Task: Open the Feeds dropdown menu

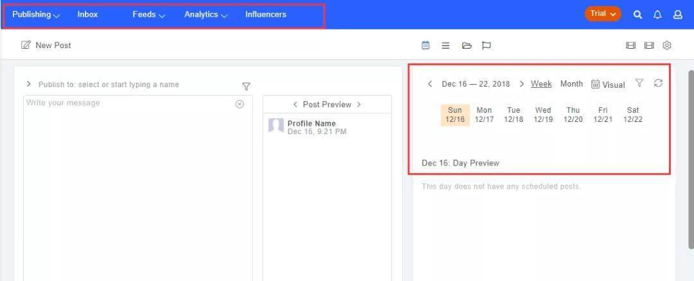Action: click(148, 15)
